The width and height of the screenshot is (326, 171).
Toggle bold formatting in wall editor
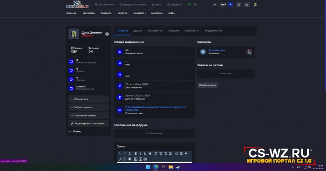click(136, 153)
